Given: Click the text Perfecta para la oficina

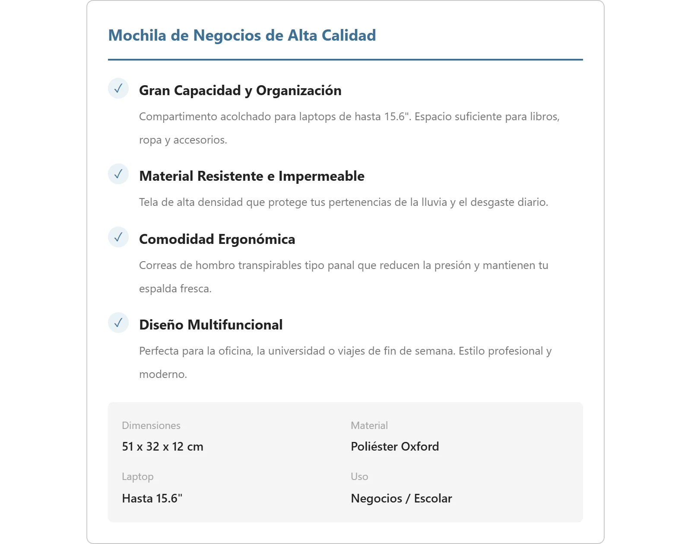Looking at the screenshot, I should (x=345, y=362).
